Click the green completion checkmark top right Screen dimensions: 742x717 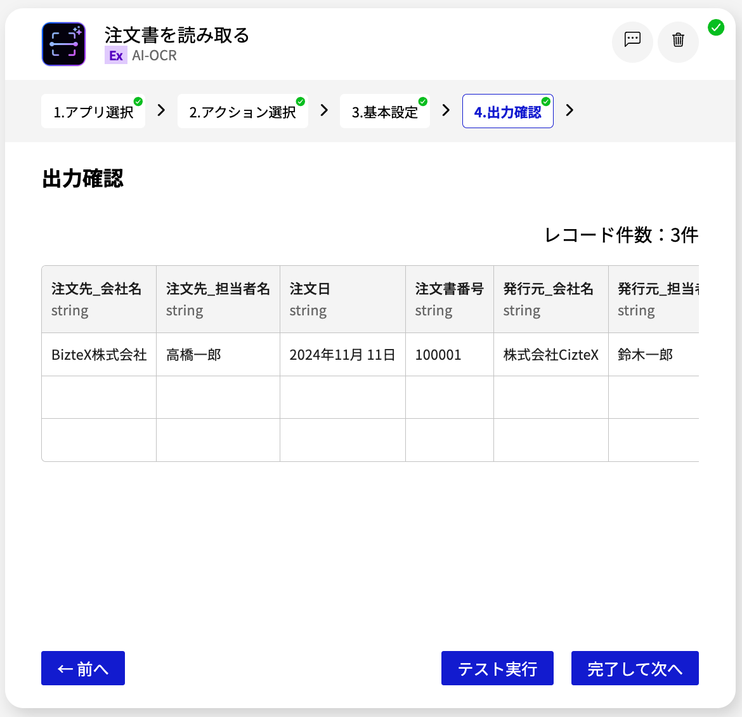coord(716,27)
